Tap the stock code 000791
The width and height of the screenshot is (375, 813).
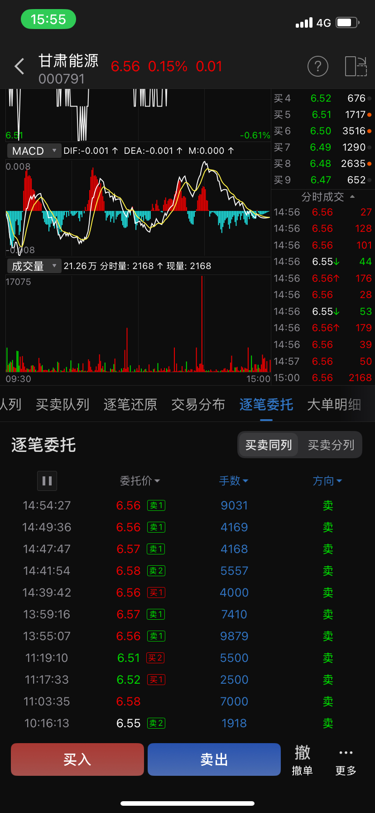point(62,79)
